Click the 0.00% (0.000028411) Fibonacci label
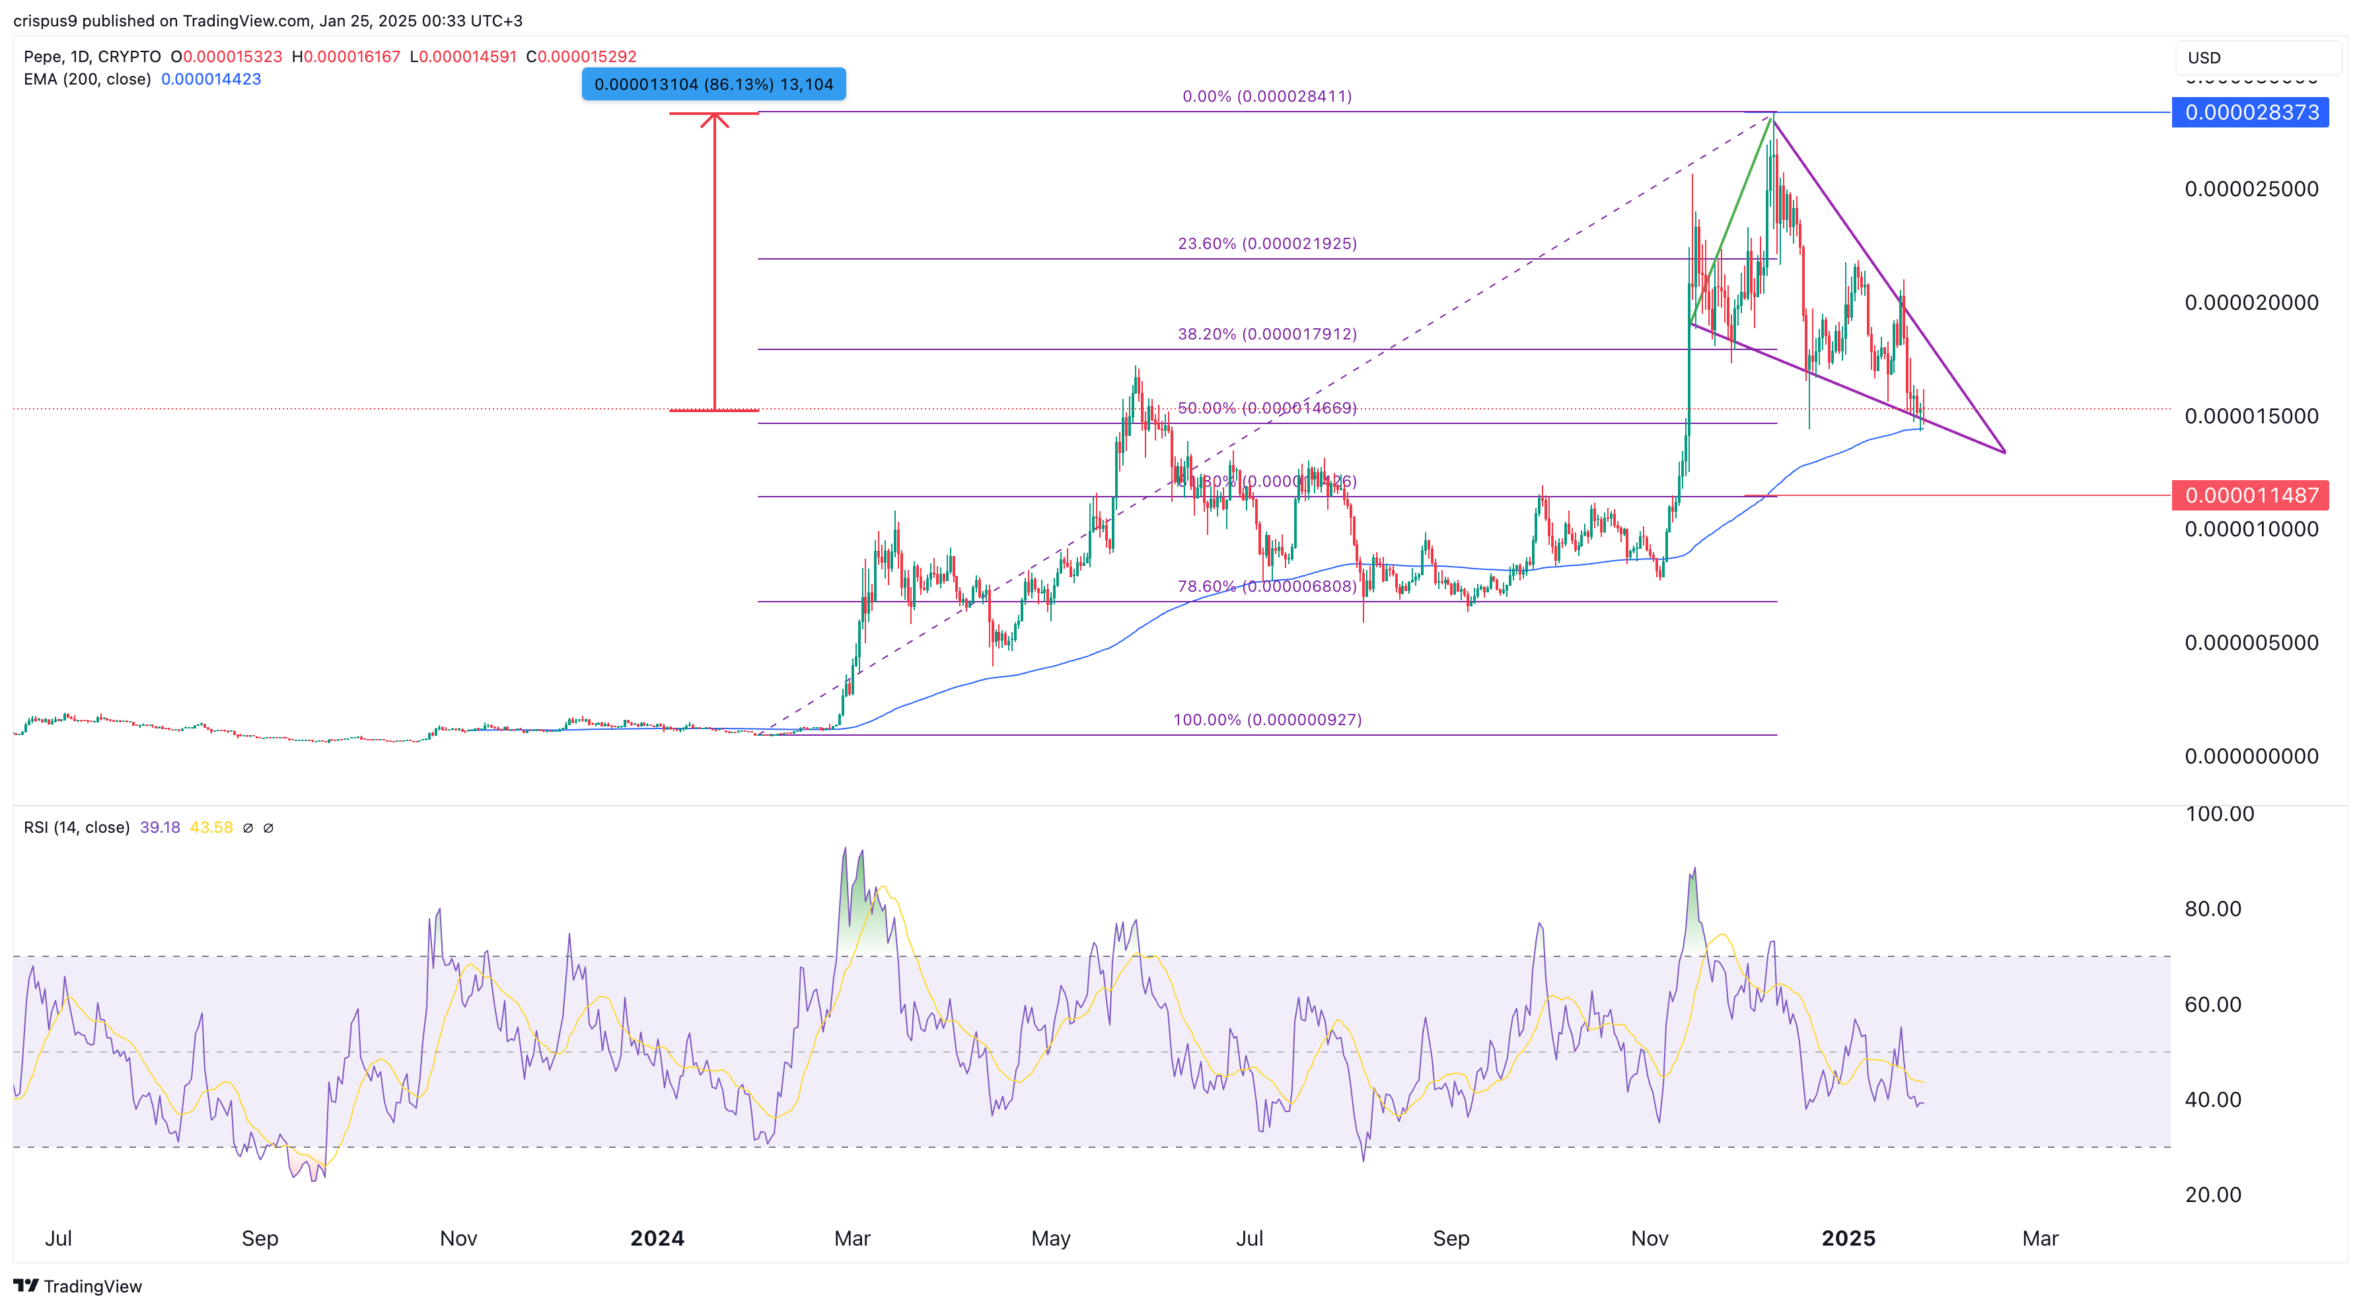2361x1309 pixels. pos(1268,96)
